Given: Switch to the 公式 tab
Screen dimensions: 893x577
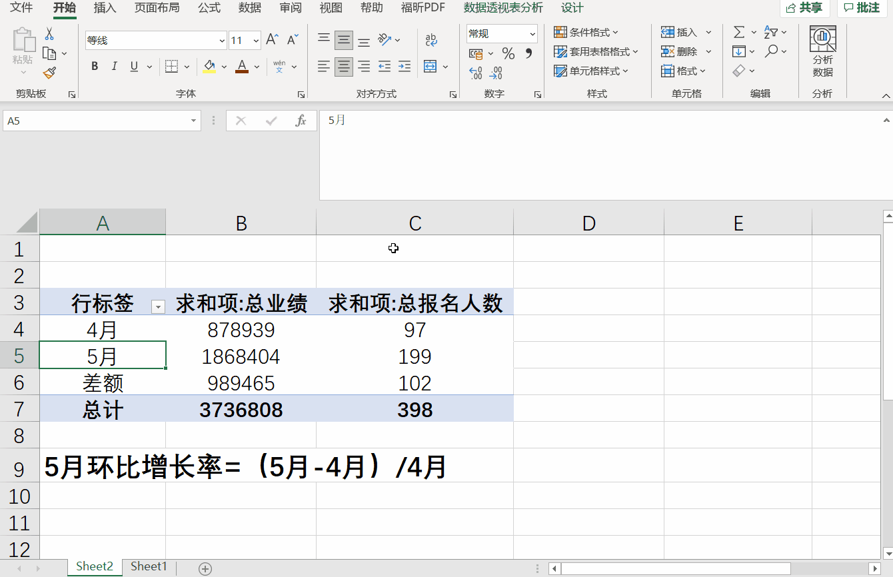Looking at the screenshot, I should 209,8.
